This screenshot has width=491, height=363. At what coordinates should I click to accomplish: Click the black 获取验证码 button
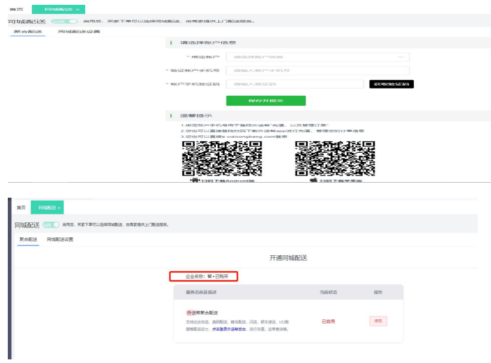click(x=391, y=84)
